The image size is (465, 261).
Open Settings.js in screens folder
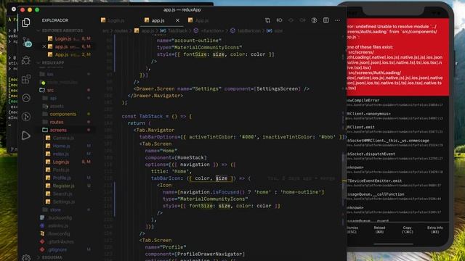tap(64, 202)
